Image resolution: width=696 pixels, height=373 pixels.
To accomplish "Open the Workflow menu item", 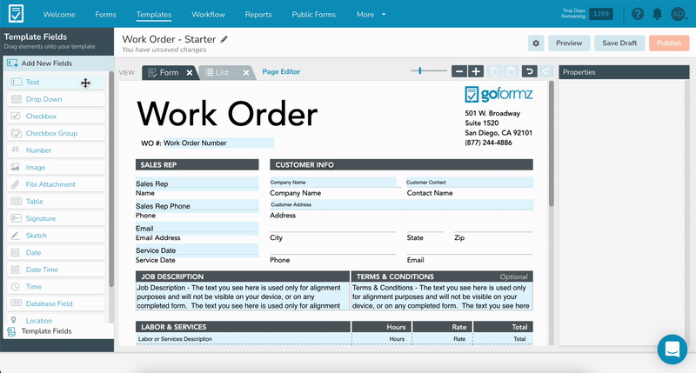I will [208, 15].
